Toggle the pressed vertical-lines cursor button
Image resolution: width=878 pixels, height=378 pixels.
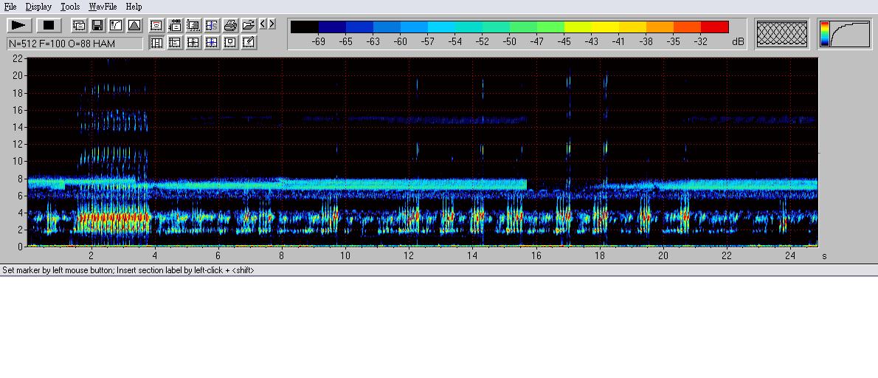point(156,43)
